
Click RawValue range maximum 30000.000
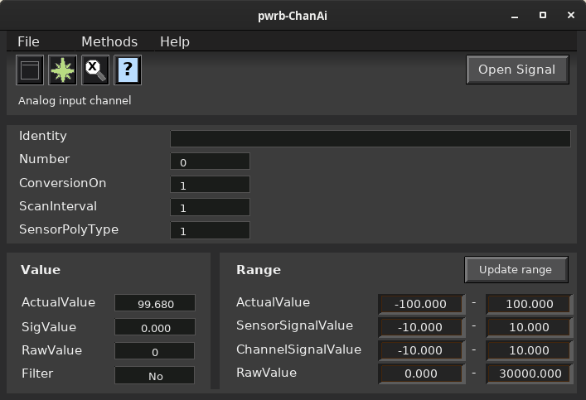(529, 373)
